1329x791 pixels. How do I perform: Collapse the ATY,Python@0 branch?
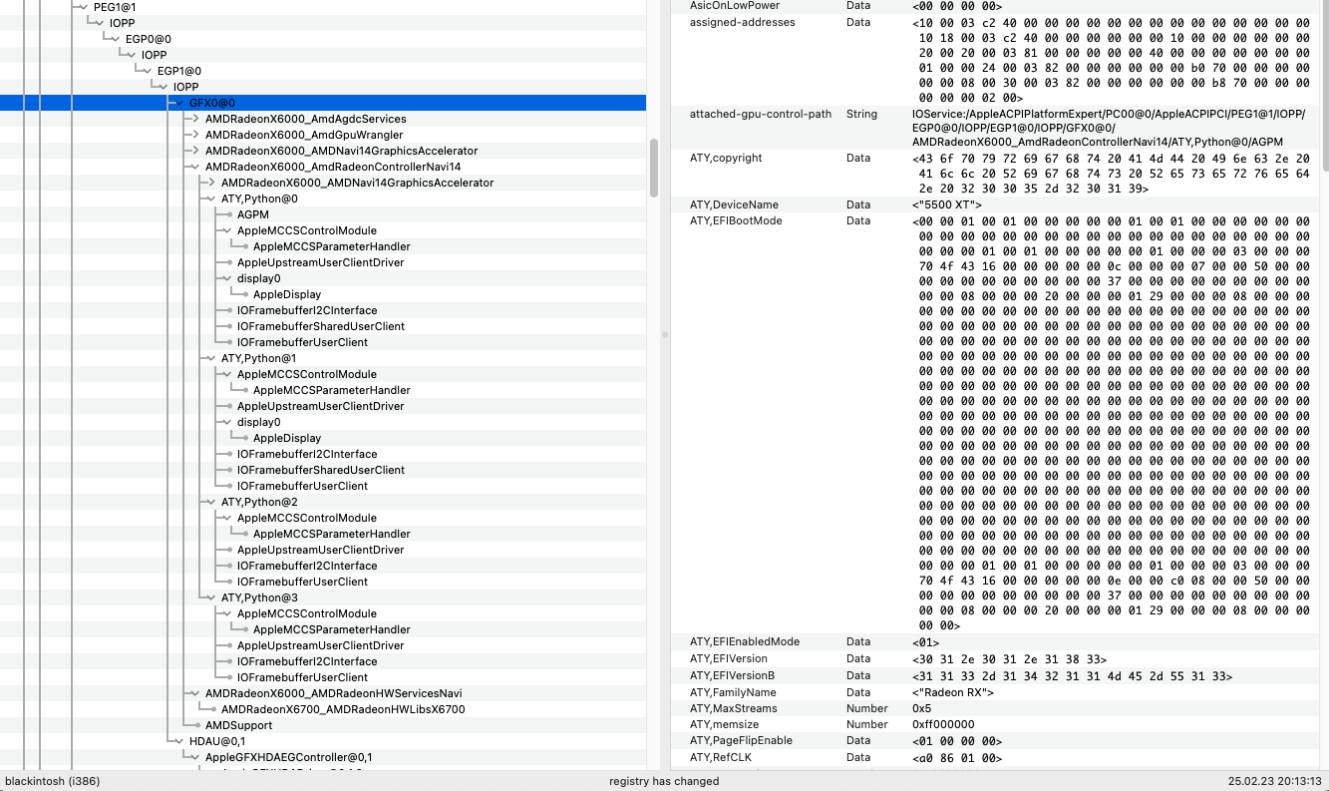pyautogui.click(x=212, y=198)
